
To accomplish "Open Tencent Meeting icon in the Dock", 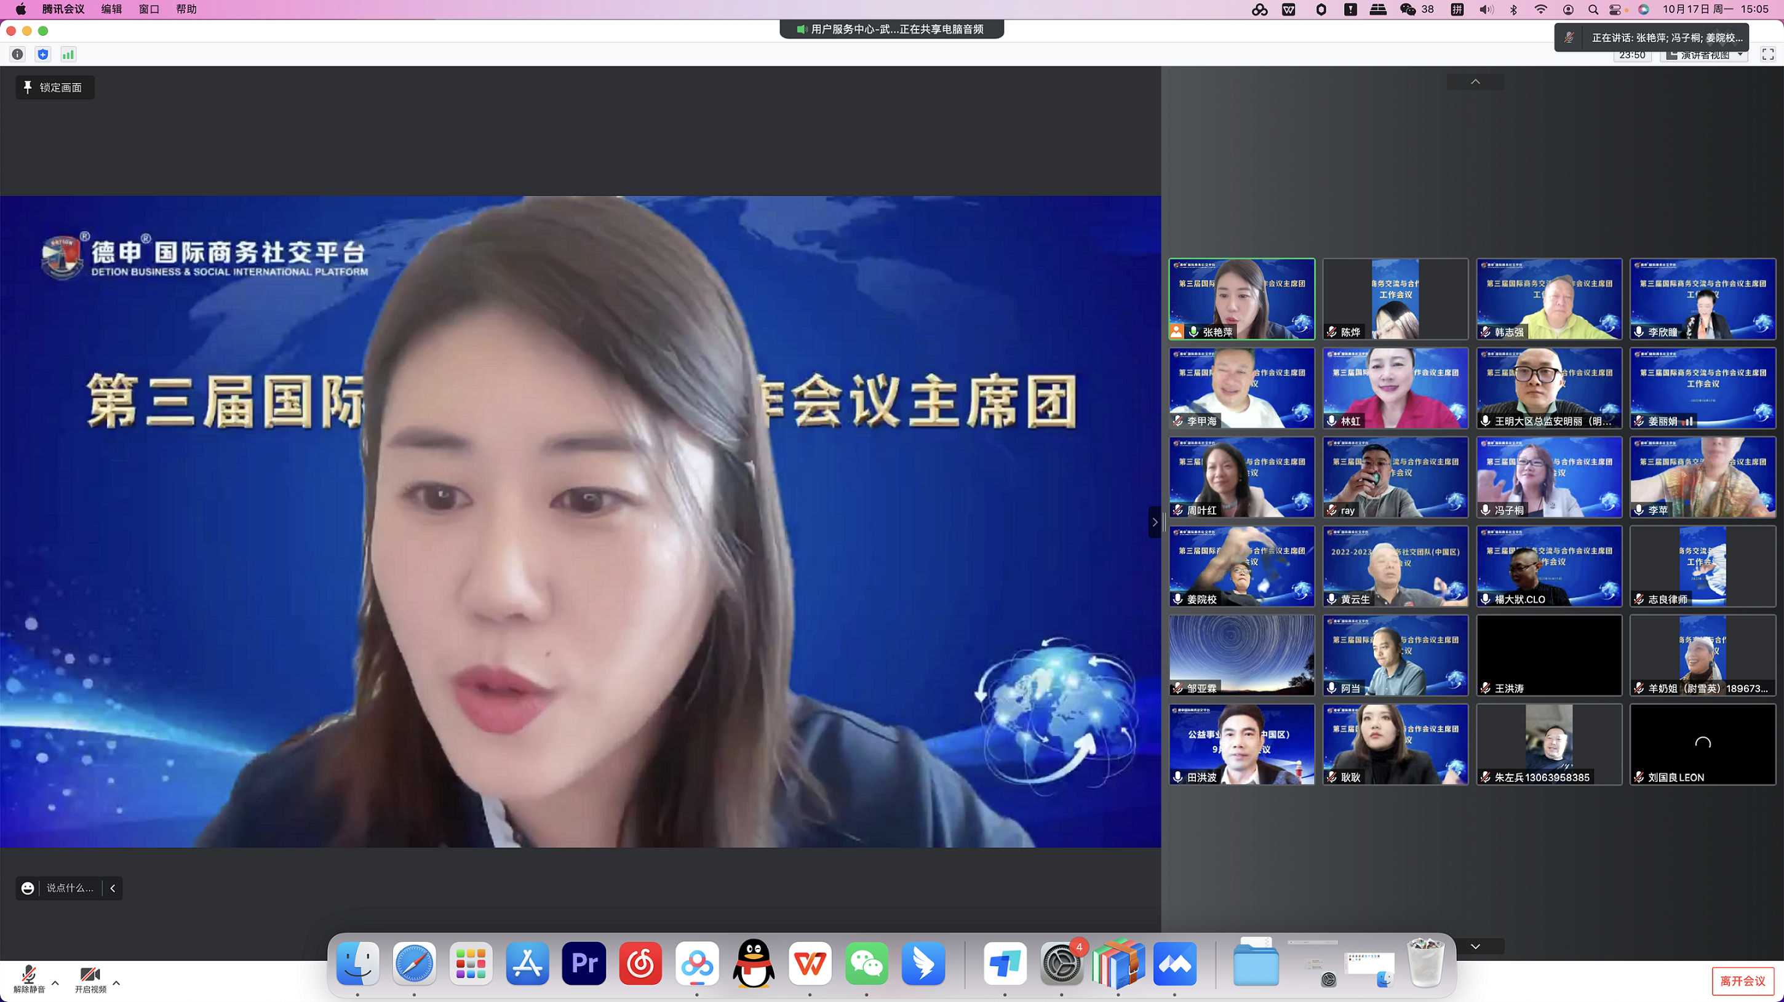I will click(1174, 963).
